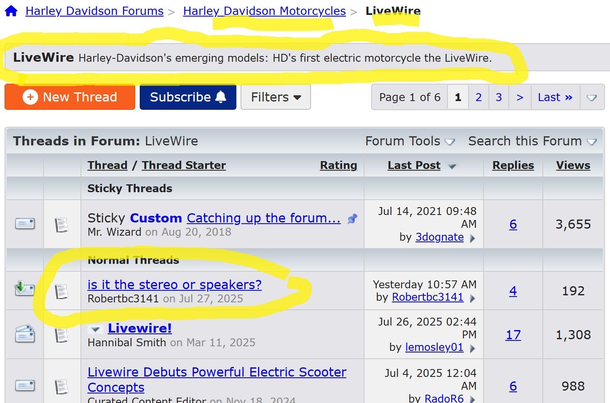Click the envelope stack icon for Livewire! thread

(x=25, y=334)
